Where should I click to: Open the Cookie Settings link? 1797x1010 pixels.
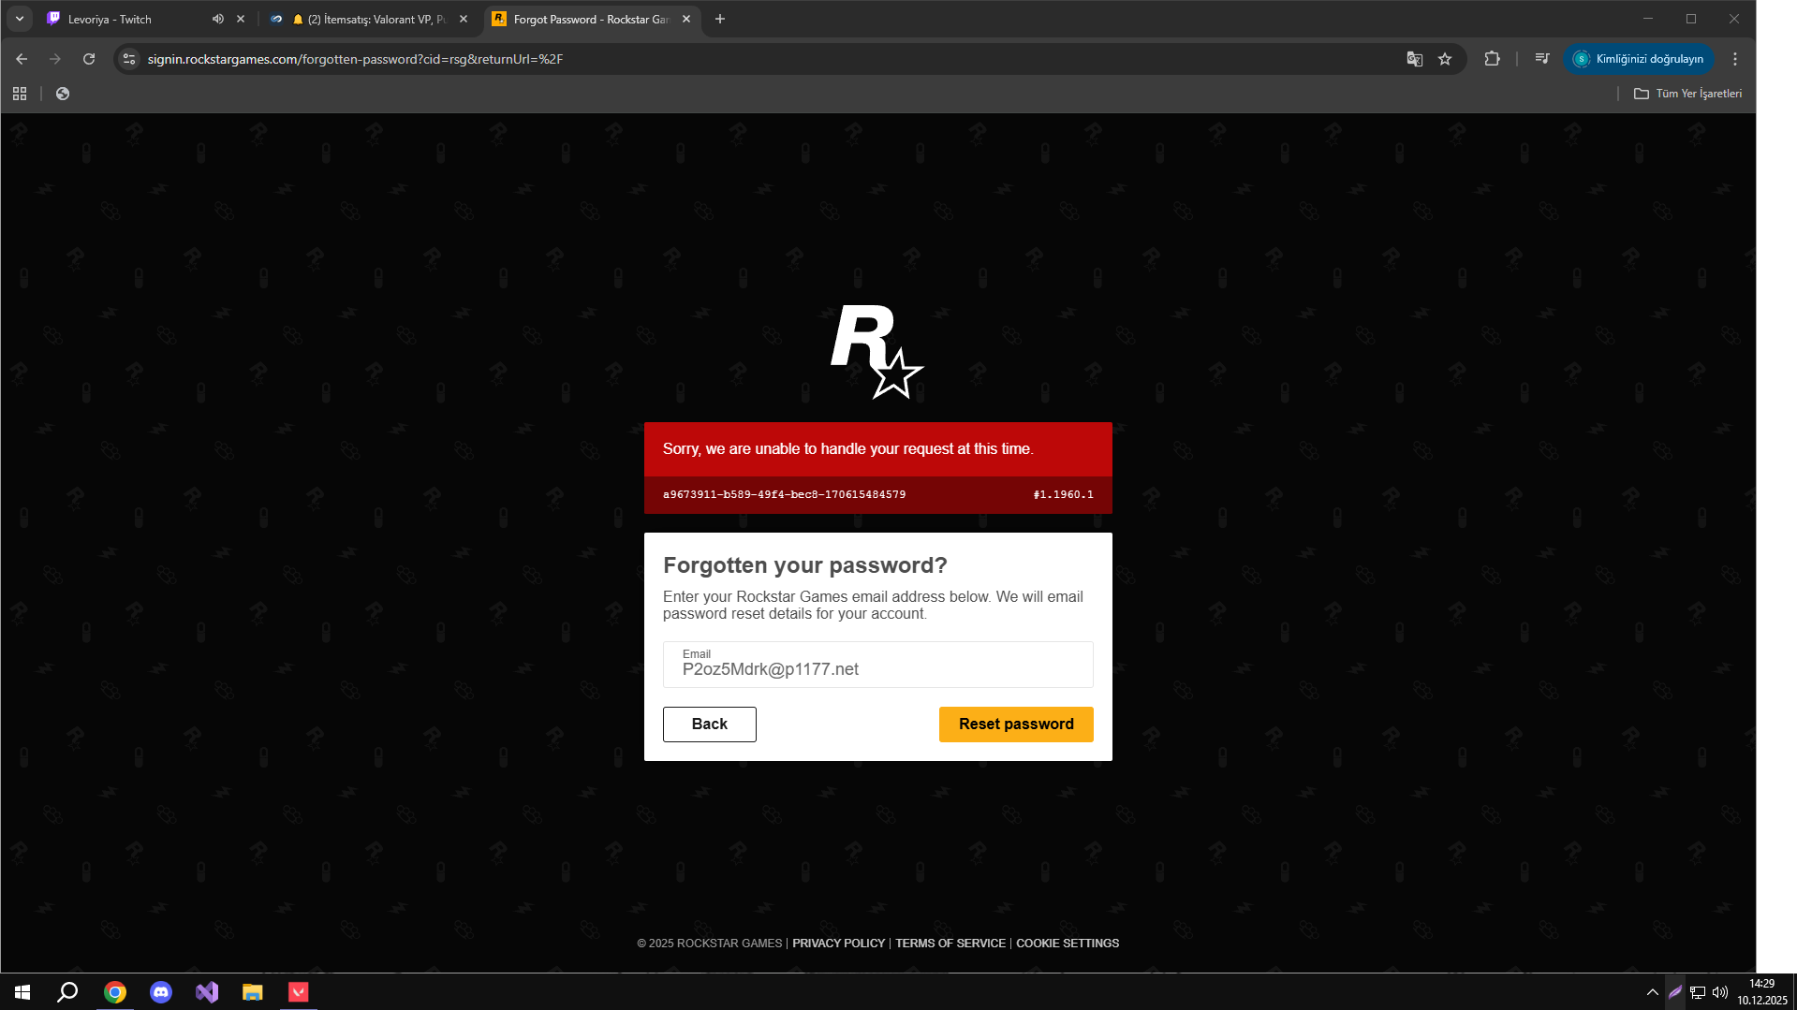pyautogui.click(x=1068, y=944)
